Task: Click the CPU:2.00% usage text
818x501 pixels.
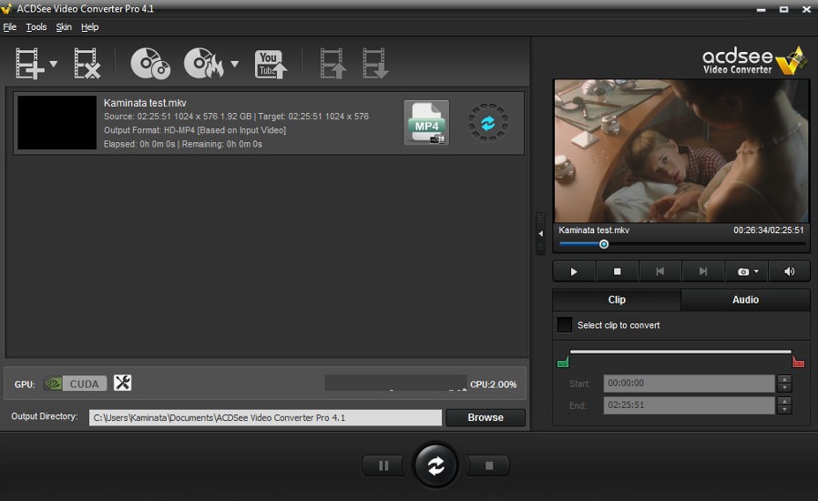Action: tap(493, 384)
